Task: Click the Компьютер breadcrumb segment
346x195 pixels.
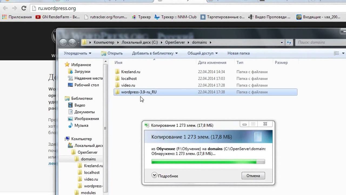Action: [x=104, y=42]
